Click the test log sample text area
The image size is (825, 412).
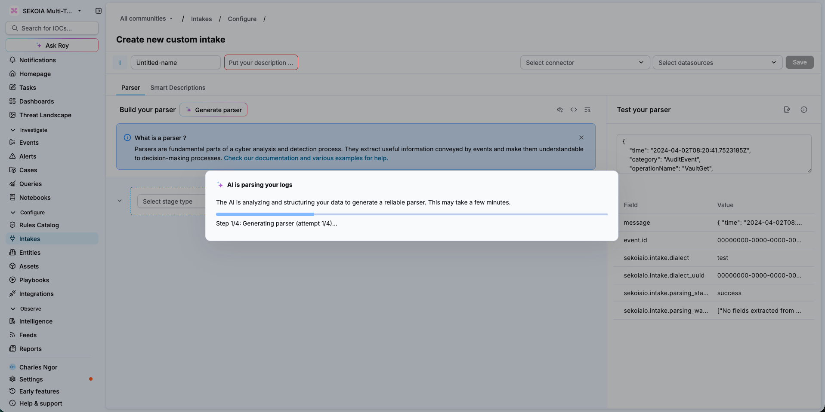coord(714,154)
